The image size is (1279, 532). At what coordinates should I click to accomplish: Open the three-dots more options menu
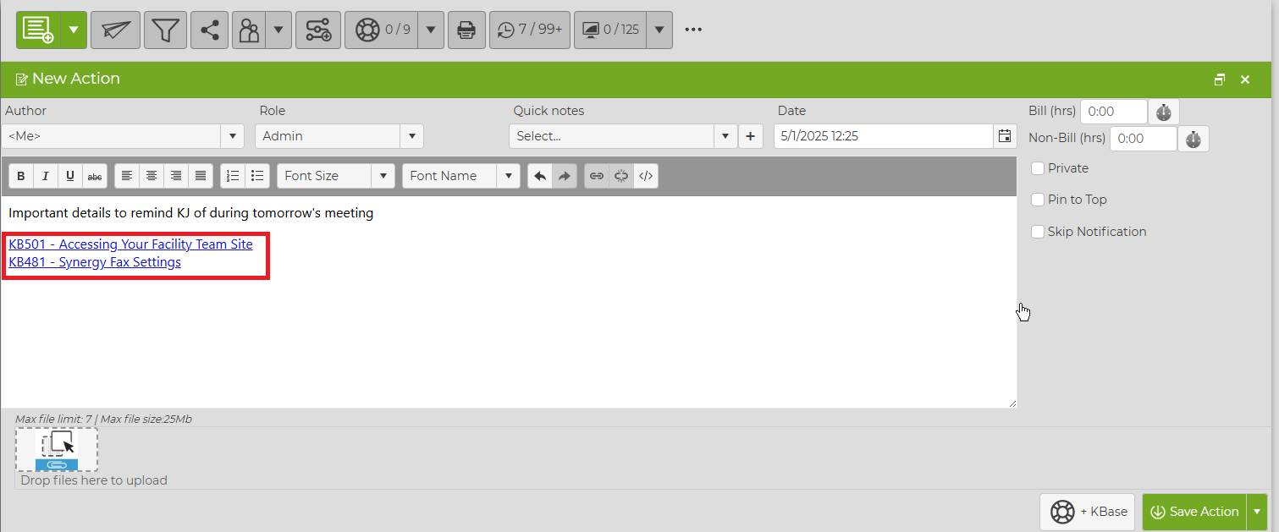[x=693, y=30]
